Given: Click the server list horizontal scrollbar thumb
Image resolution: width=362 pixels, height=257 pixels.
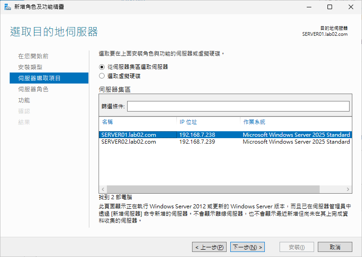Looking at the screenshot, I should point(213,190).
